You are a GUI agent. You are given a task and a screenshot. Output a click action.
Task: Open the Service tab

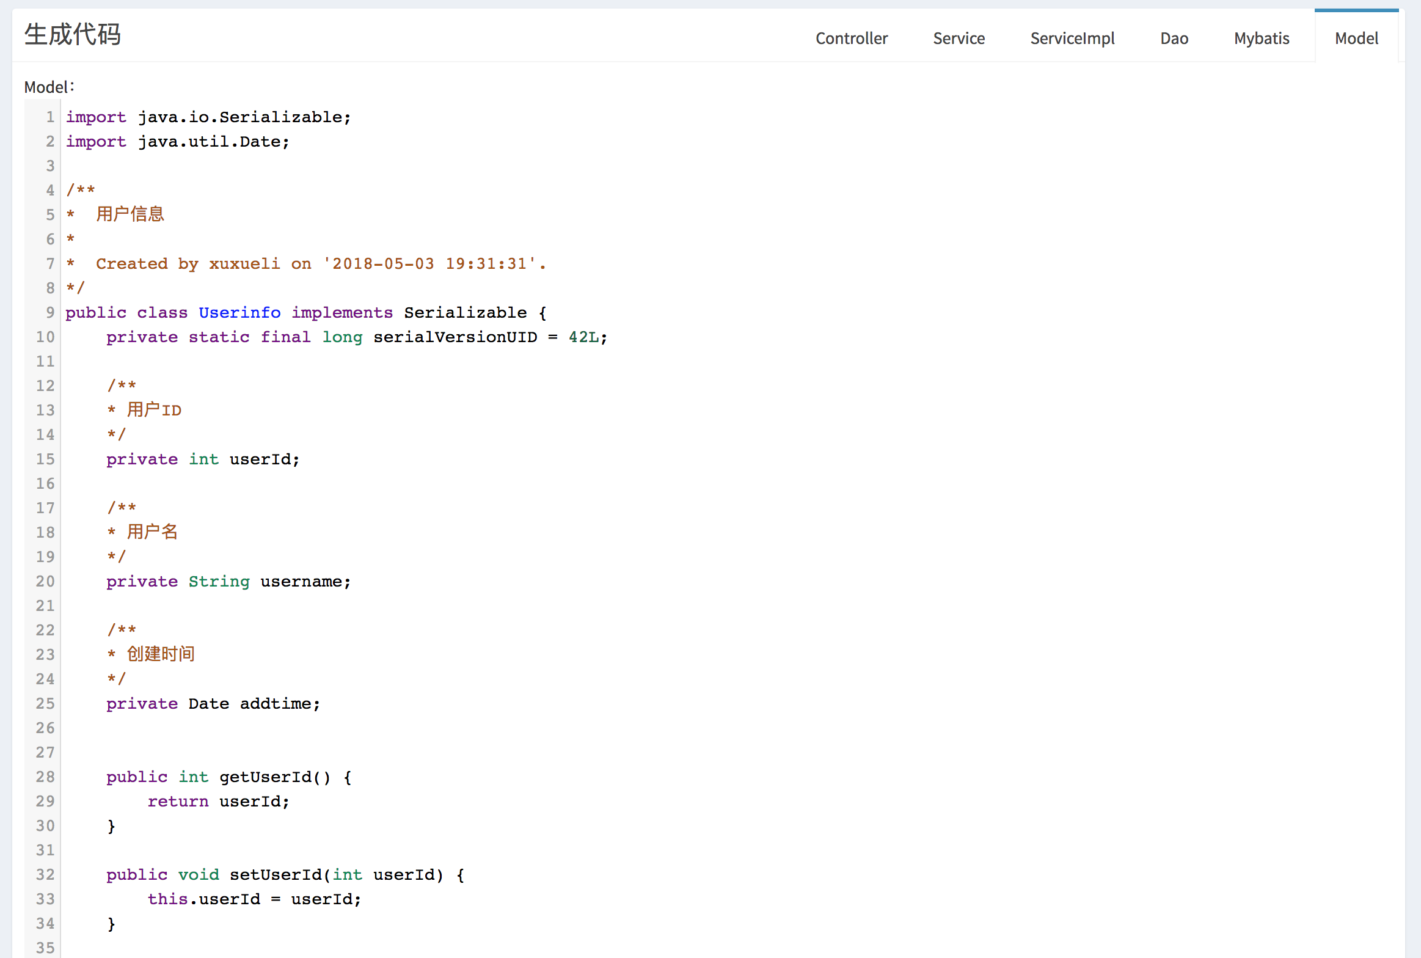point(959,38)
